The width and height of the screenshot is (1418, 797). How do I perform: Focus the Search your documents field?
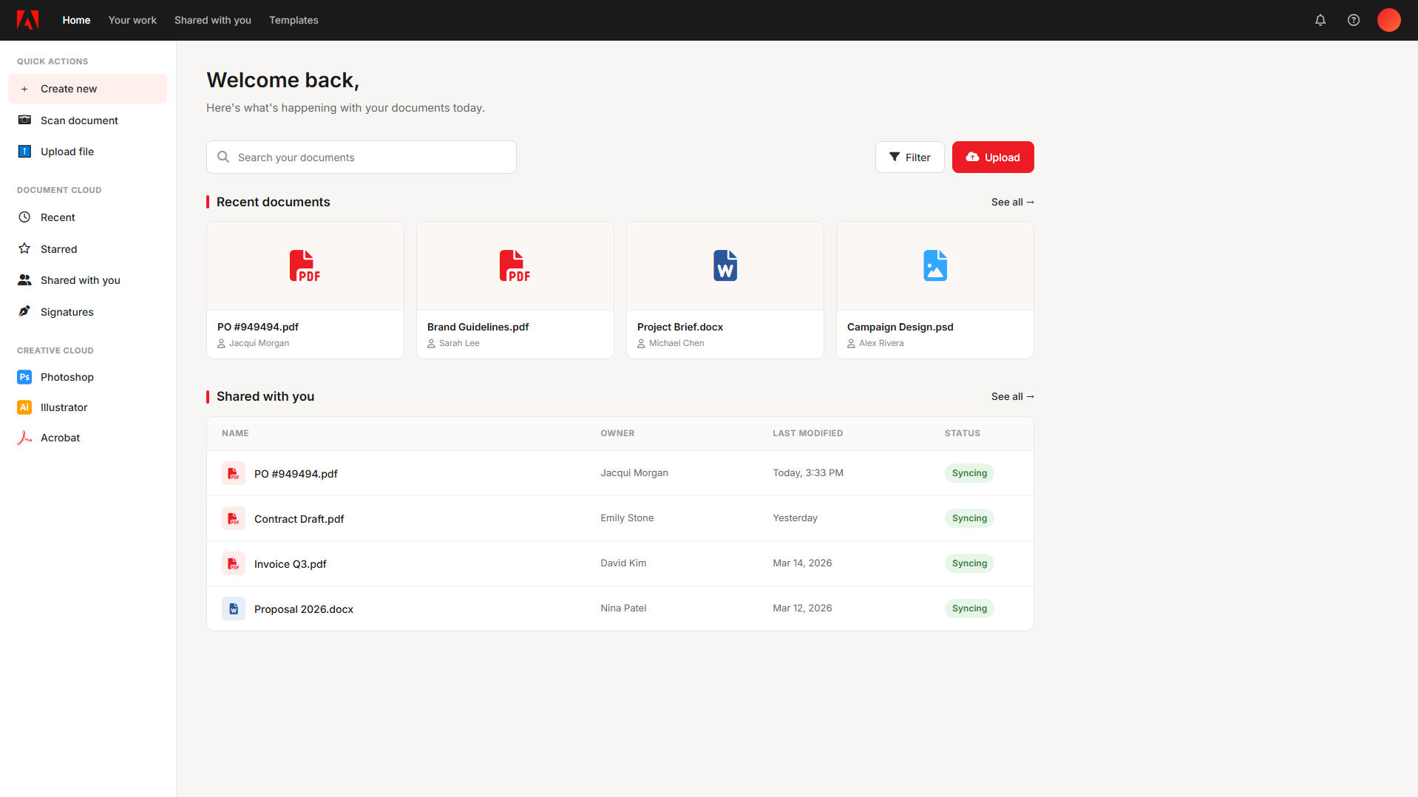362,157
